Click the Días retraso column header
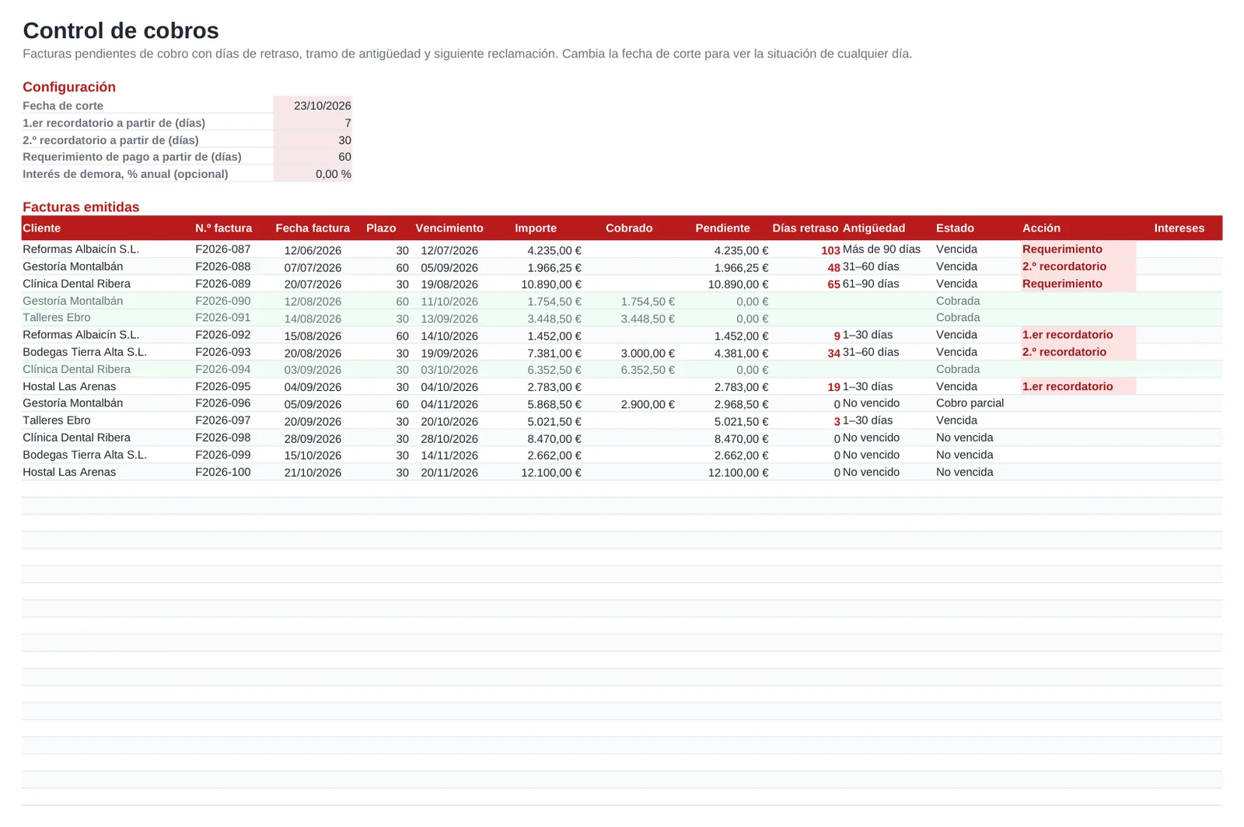The height and width of the screenshot is (827, 1244). pos(805,228)
